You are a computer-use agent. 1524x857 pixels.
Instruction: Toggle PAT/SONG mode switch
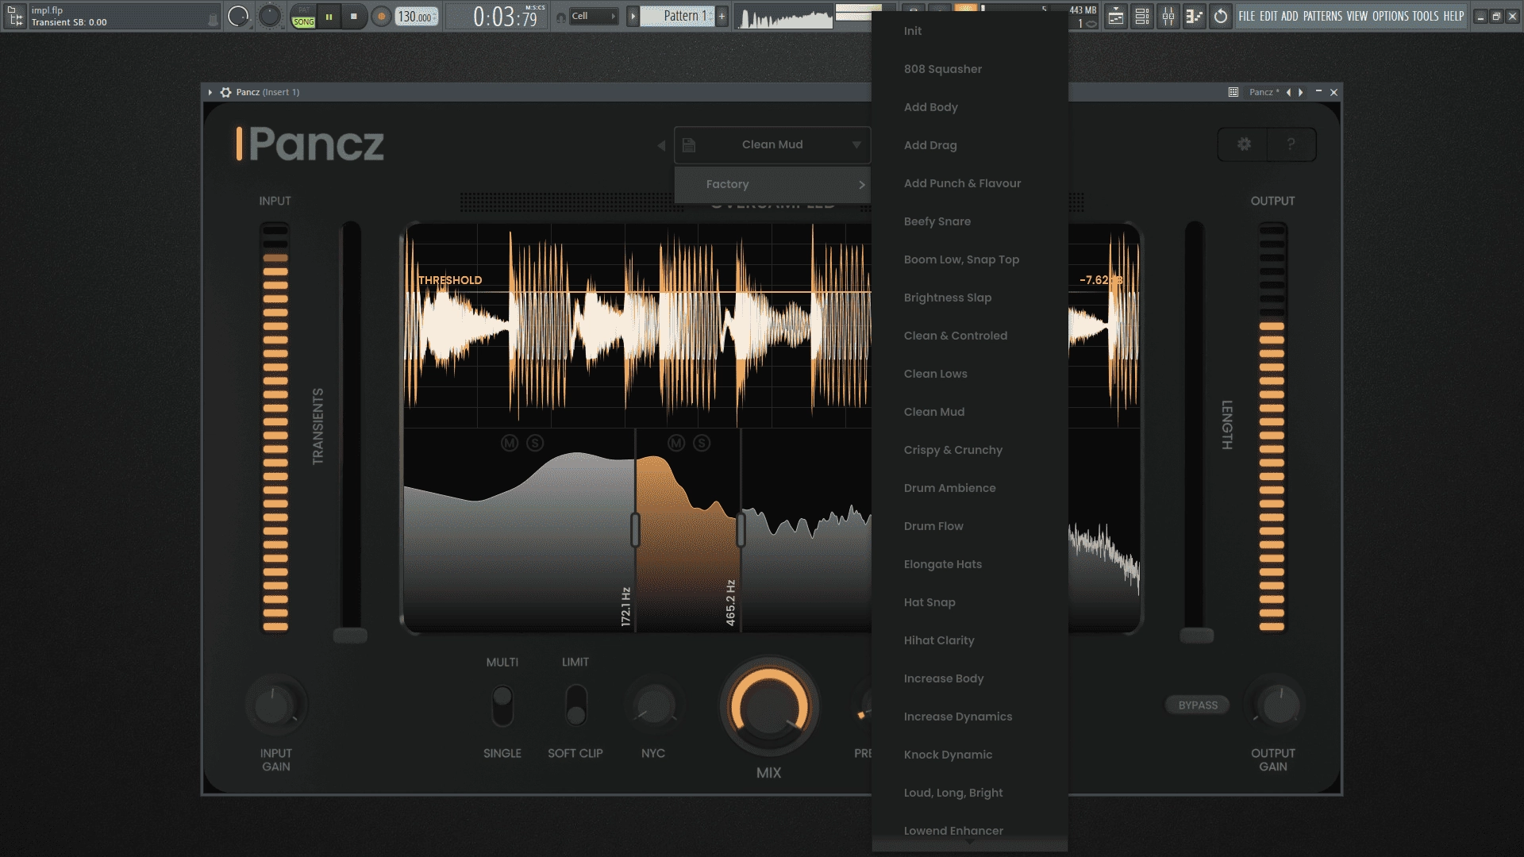(x=303, y=16)
